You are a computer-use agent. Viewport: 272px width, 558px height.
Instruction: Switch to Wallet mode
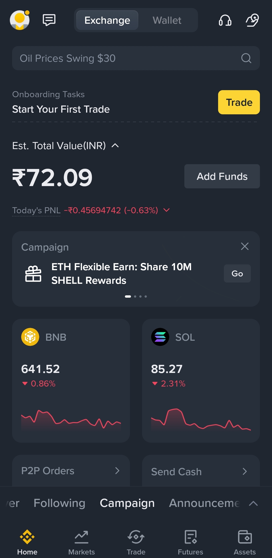click(167, 20)
